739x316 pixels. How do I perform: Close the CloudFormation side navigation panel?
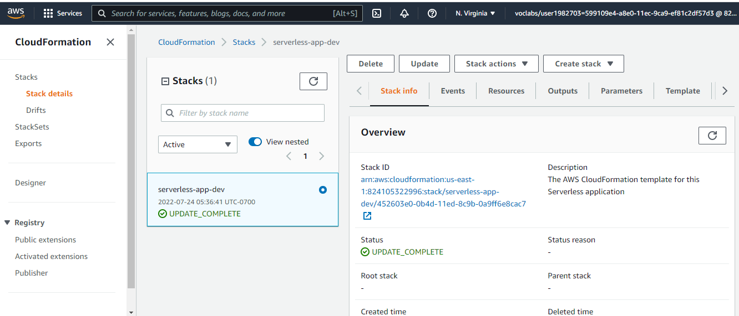(x=110, y=42)
